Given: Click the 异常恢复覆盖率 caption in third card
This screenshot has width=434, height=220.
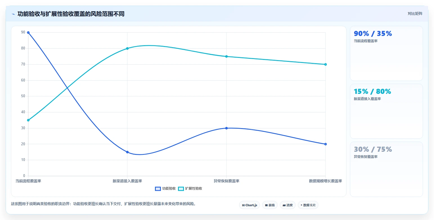Looking at the screenshot, I should [366, 157].
